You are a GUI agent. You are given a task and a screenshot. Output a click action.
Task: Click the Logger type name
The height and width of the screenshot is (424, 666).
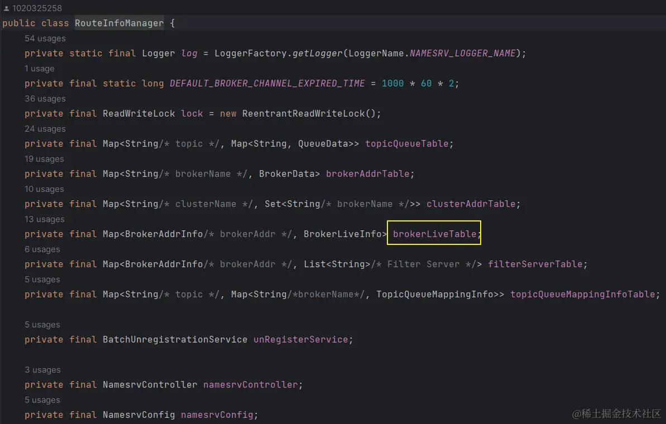click(x=159, y=54)
